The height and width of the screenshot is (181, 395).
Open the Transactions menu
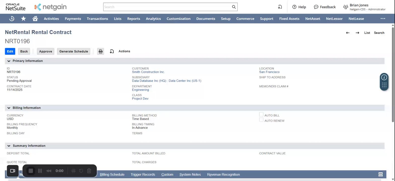pos(97,19)
